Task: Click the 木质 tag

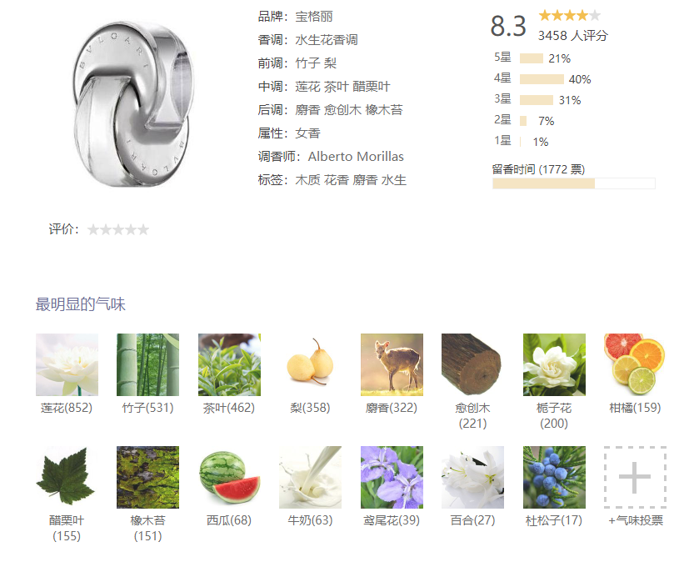Action: [x=307, y=180]
